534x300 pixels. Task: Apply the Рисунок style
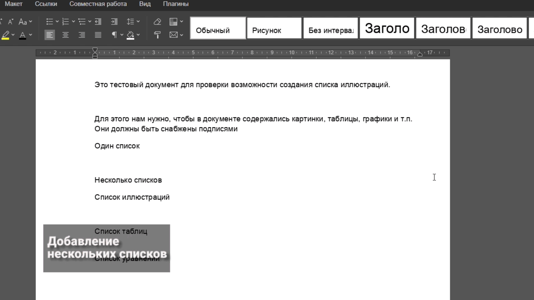coord(274,28)
